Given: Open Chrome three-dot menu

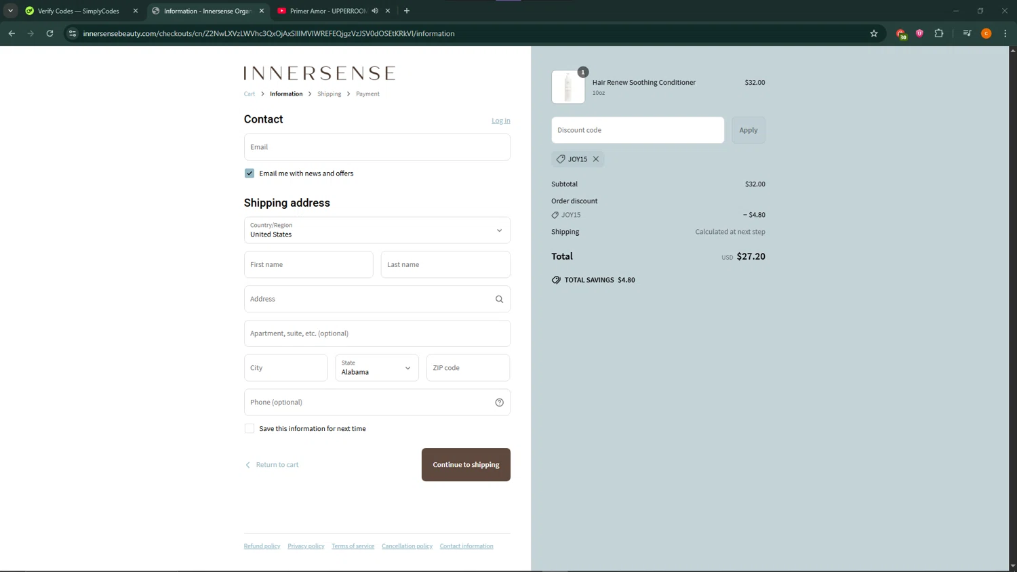Looking at the screenshot, I should click(x=1005, y=33).
